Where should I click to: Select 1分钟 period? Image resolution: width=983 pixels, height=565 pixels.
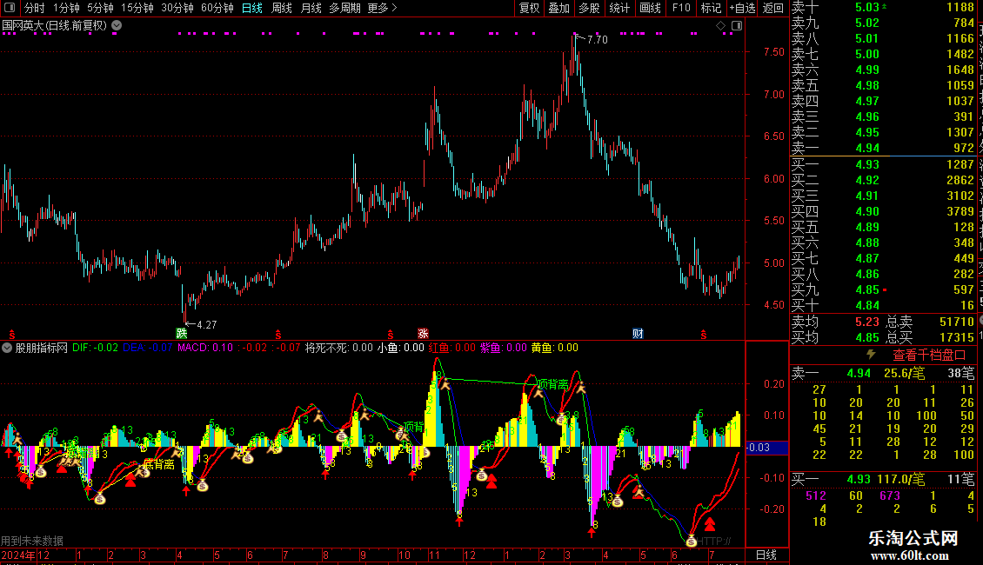click(x=66, y=8)
